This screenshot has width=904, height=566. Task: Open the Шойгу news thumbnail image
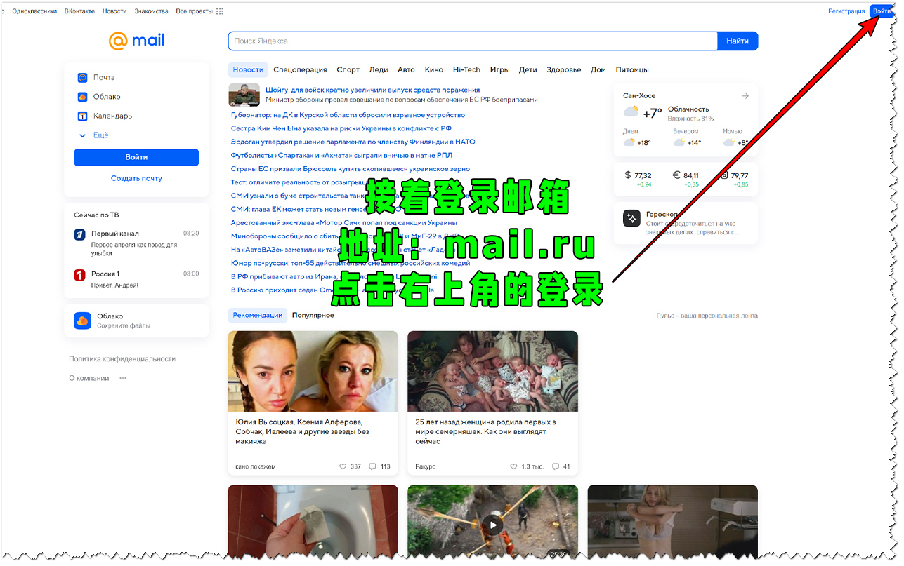244,95
